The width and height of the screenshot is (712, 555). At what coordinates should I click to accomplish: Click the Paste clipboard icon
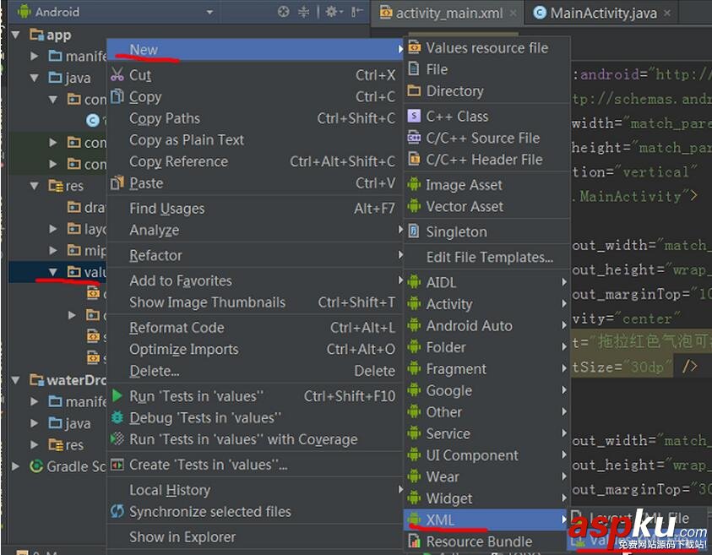tap(117, 182)
